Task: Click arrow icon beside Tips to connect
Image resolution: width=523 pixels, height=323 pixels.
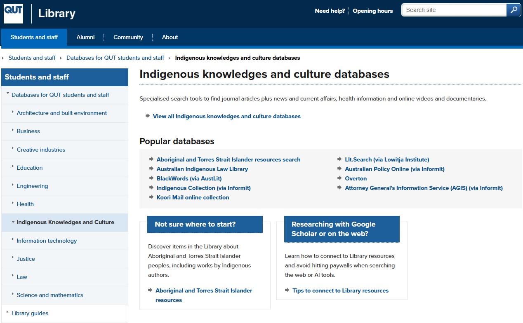Action: click(x=287, y=290)
